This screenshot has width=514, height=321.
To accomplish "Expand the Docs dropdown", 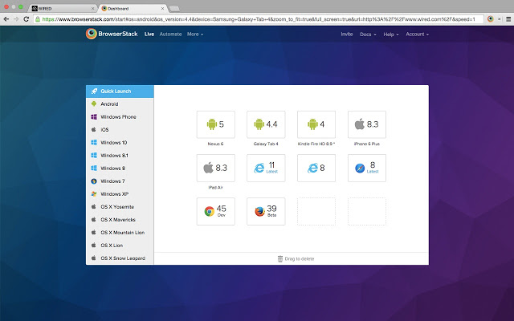I will pos(368,34).
